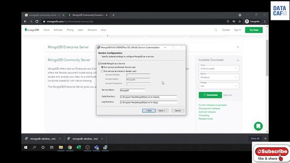Open first mongodb-window msi download chevron
The image size is (290, 163).
(60, 139)
